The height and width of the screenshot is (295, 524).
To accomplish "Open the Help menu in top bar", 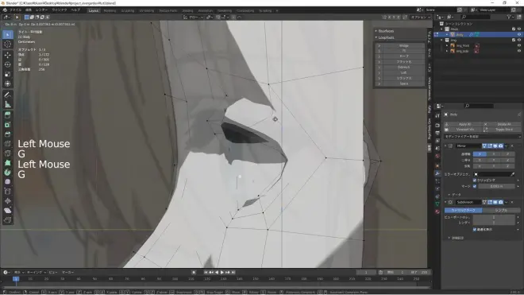I will tap(75, 10).
